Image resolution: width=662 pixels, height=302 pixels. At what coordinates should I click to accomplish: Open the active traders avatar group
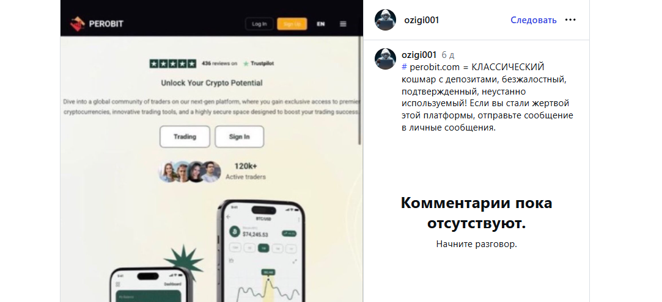[189, 171]
